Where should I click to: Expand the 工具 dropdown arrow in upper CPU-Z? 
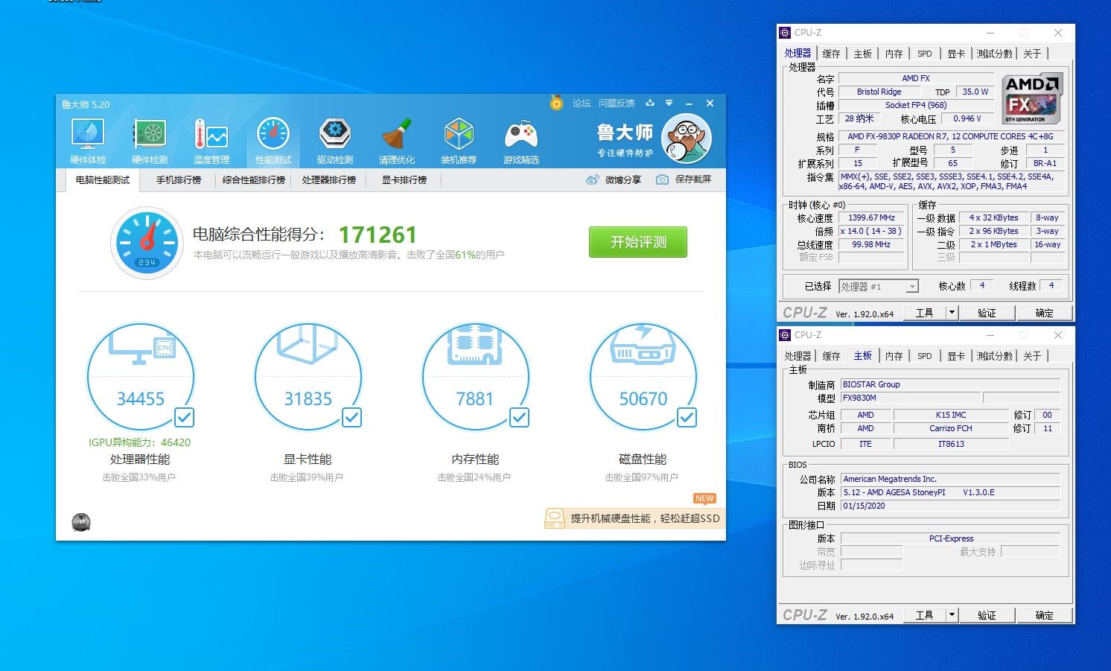(952, 313)
